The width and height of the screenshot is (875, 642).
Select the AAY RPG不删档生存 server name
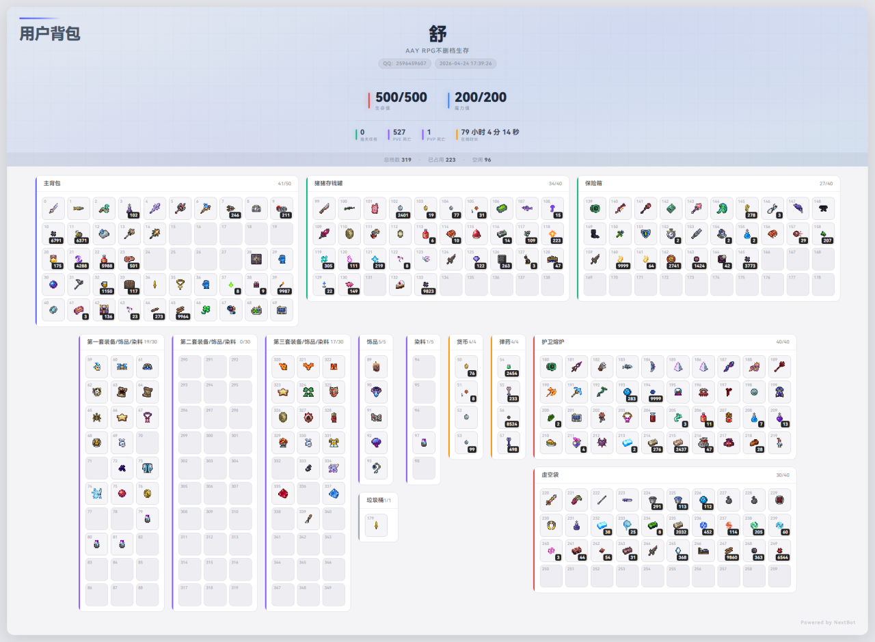(437, 51)
